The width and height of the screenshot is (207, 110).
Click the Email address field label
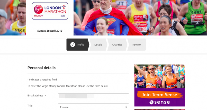coord(35,96)
